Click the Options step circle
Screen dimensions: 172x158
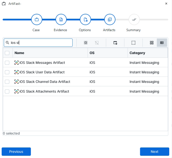tap(85, 20)
